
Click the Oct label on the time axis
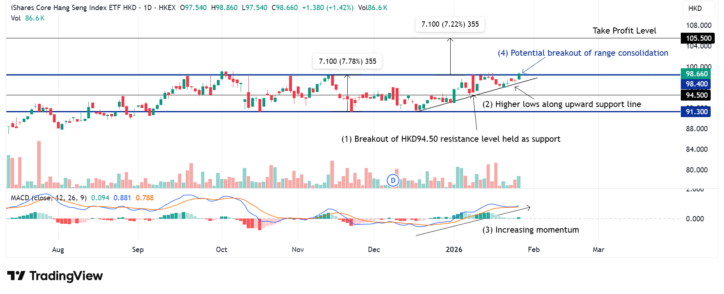click(x=221, y=250)
